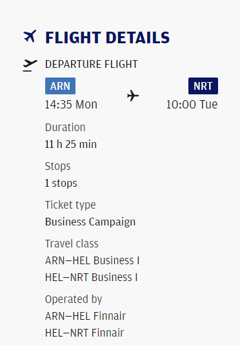The width and height of the screenshot is (240, 345).
Task: Click the Departure Flight label
Action: 92,64
